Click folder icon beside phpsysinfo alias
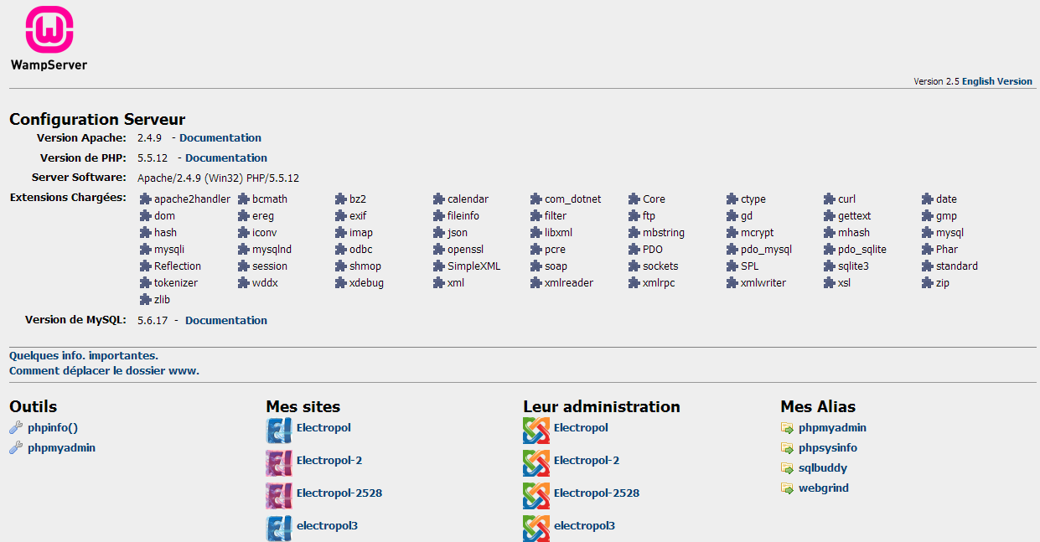The height and width of the screenshot is (542, 1040). (x=787, y=448)
